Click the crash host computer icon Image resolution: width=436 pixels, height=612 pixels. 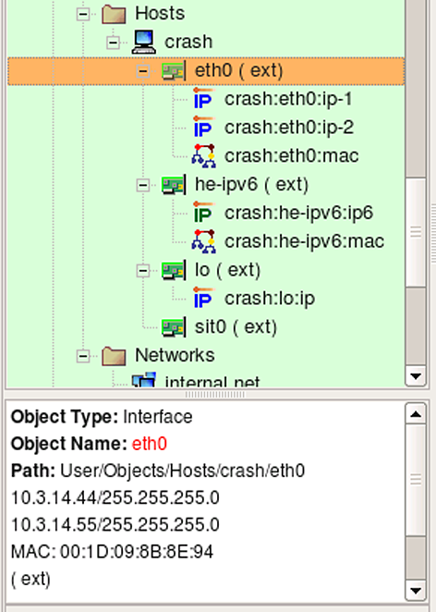(x=144, y=43)
